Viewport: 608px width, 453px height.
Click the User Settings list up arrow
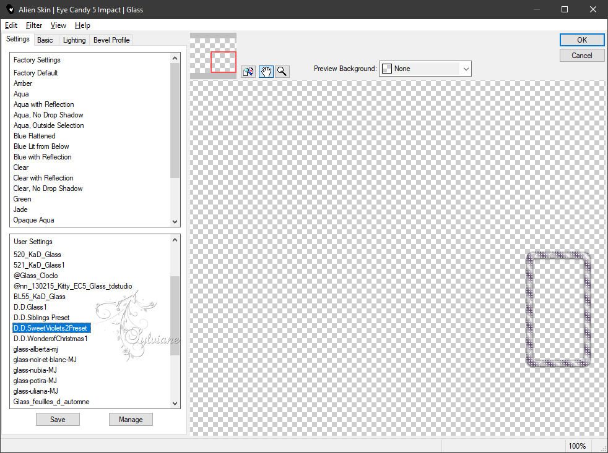pos(175,240)
